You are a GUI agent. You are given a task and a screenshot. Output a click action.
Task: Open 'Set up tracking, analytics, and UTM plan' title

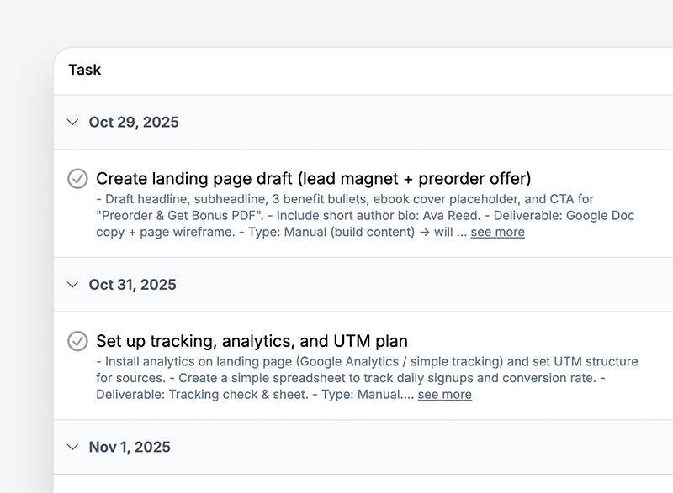(x=252, y=341)
